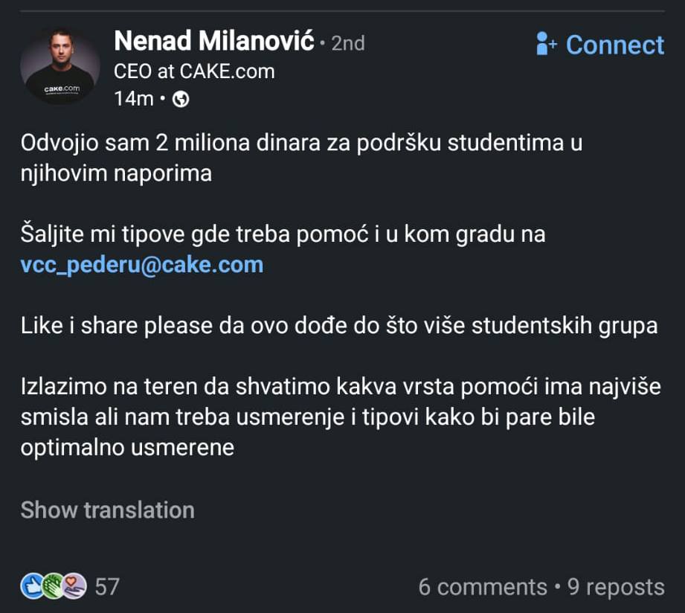
Task: Click the purple heart Support reaction icon
Action: click(75, 586)
